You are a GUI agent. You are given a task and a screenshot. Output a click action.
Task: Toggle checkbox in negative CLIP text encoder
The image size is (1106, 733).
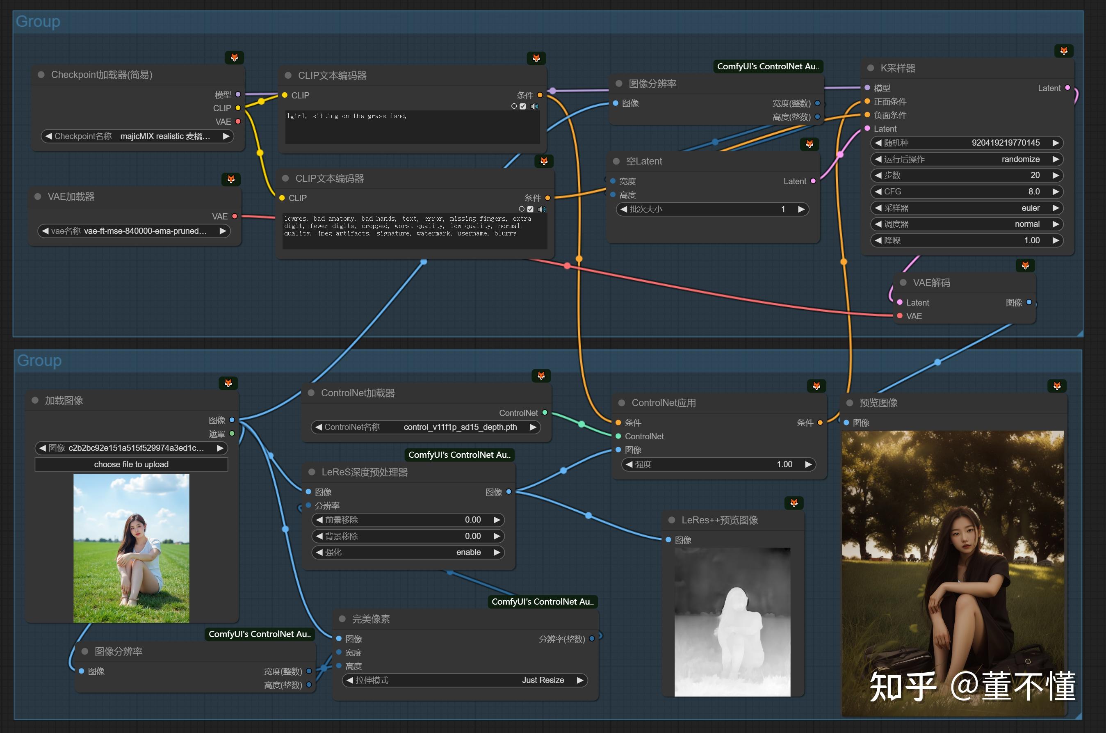coord(530,210)
